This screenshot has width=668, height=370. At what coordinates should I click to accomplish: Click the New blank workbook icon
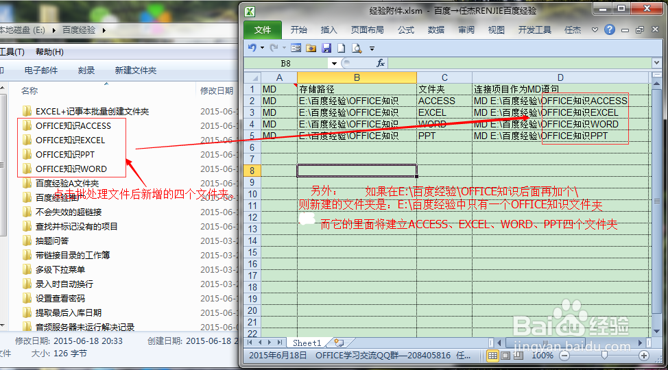pyautogui.click(x=342, y=48)
